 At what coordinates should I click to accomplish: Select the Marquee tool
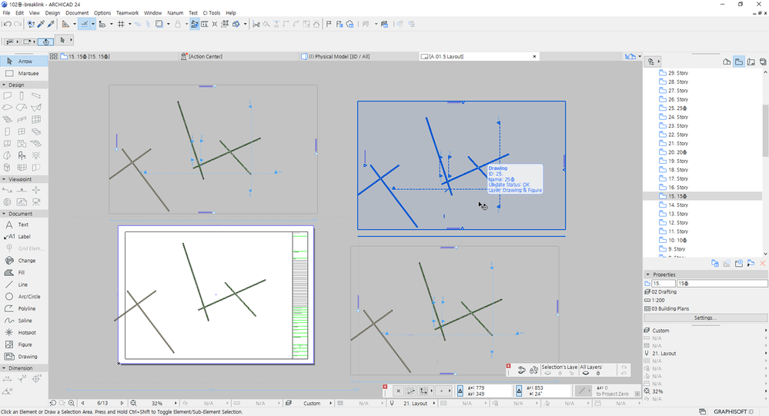(x=23, y=73)
